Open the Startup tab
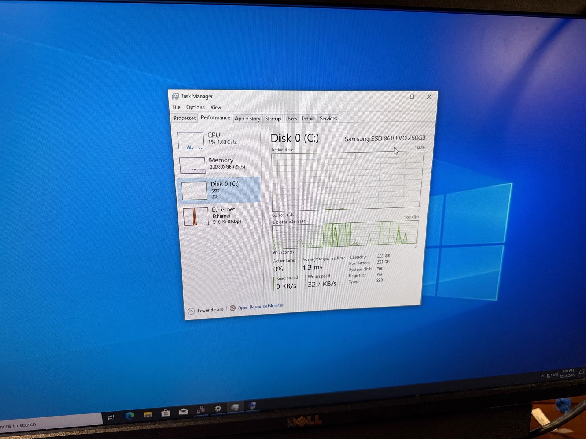Screen dimensions: 586x439 tap(273, 119)
